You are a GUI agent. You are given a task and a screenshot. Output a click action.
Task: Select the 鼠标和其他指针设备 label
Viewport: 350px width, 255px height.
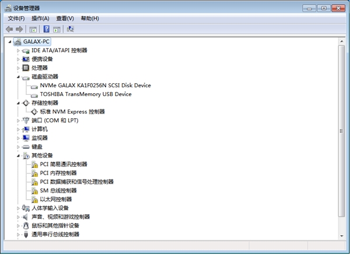point(55,226)
